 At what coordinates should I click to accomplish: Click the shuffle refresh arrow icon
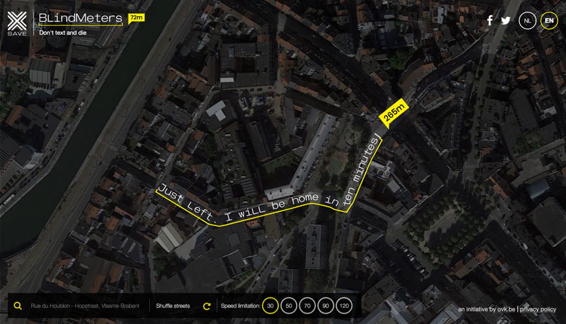[206, 306]
